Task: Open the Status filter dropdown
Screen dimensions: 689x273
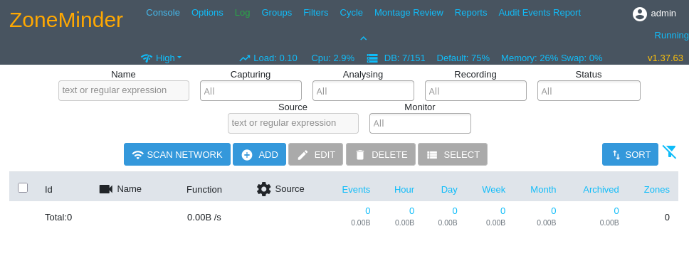Action: [x=589, y=91]
